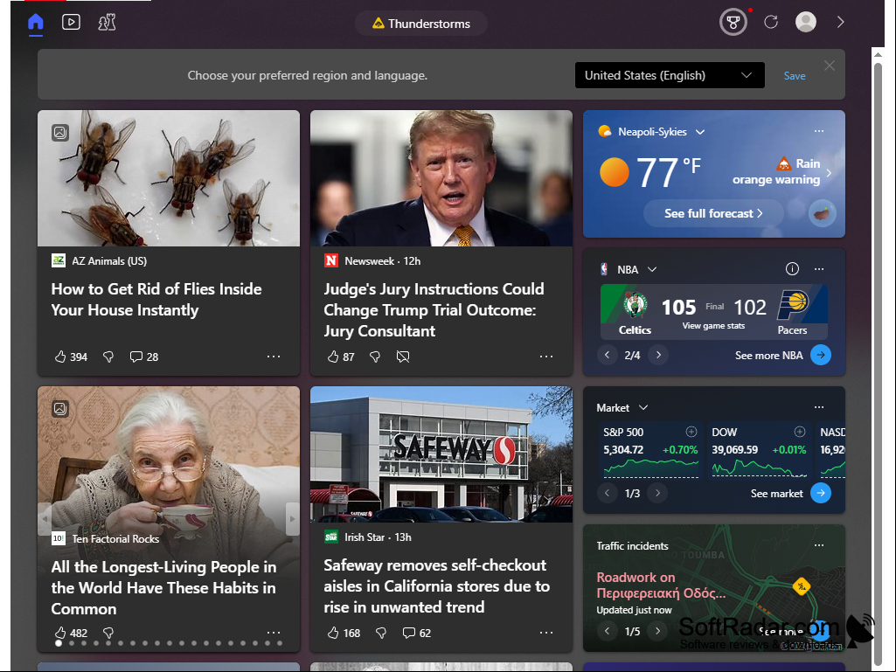Go to previous traffic incident
The image size is (896, 672).
[607, 631]
